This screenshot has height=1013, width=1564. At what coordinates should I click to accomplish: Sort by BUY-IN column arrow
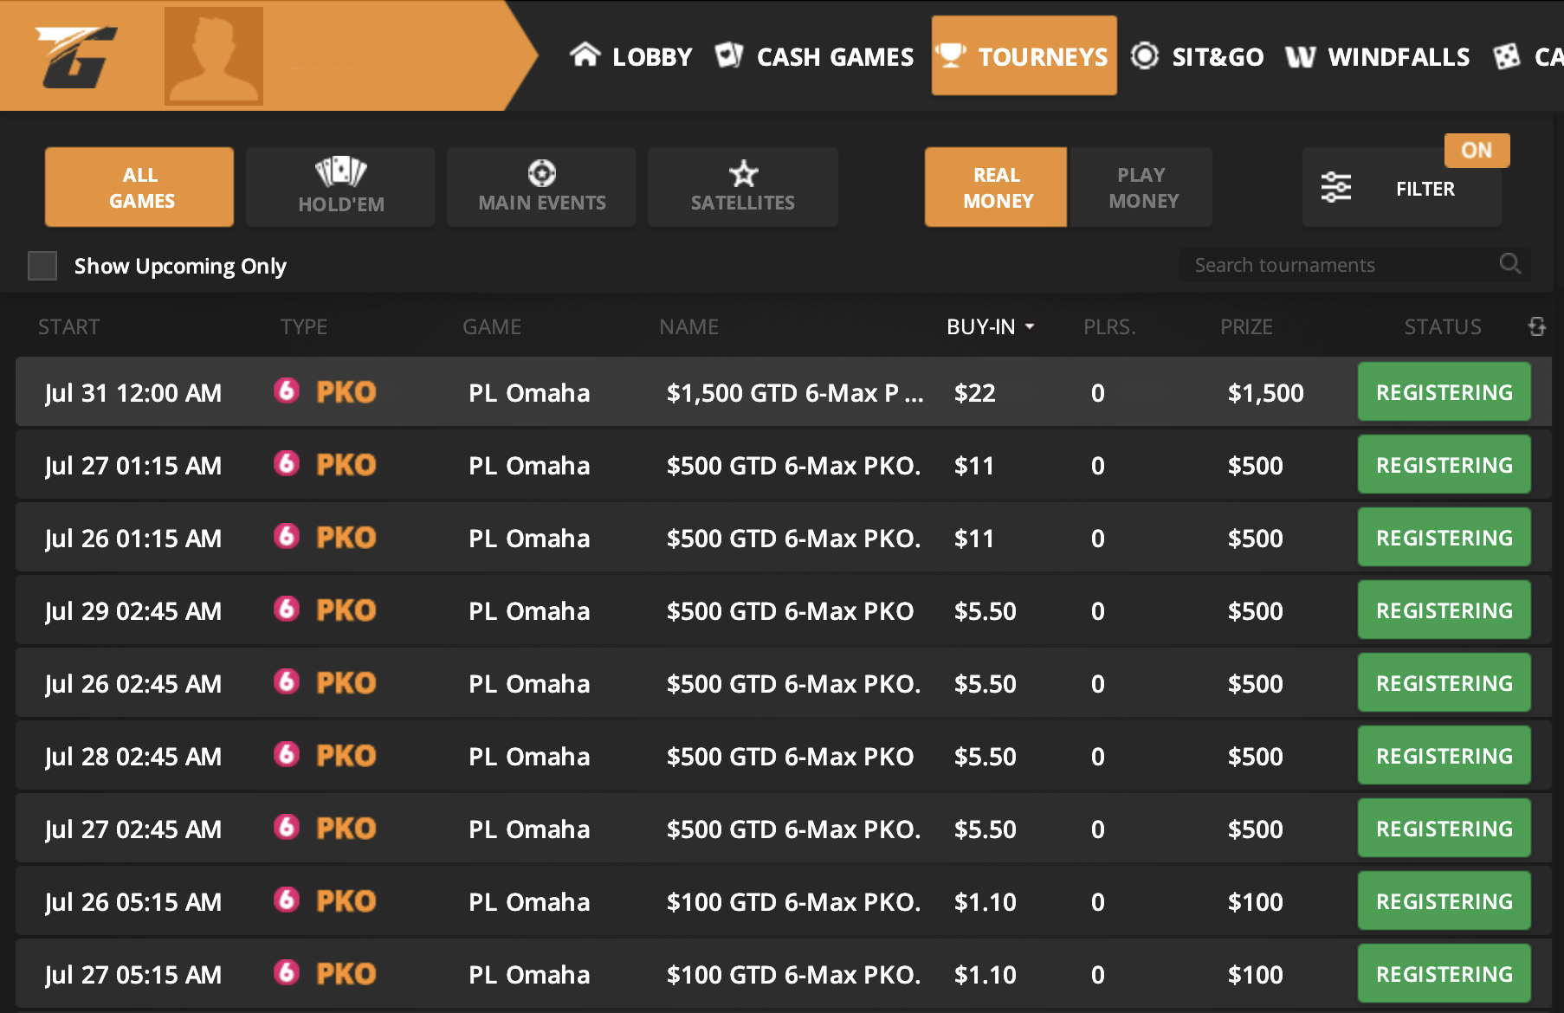click(x=1030, y=326)
